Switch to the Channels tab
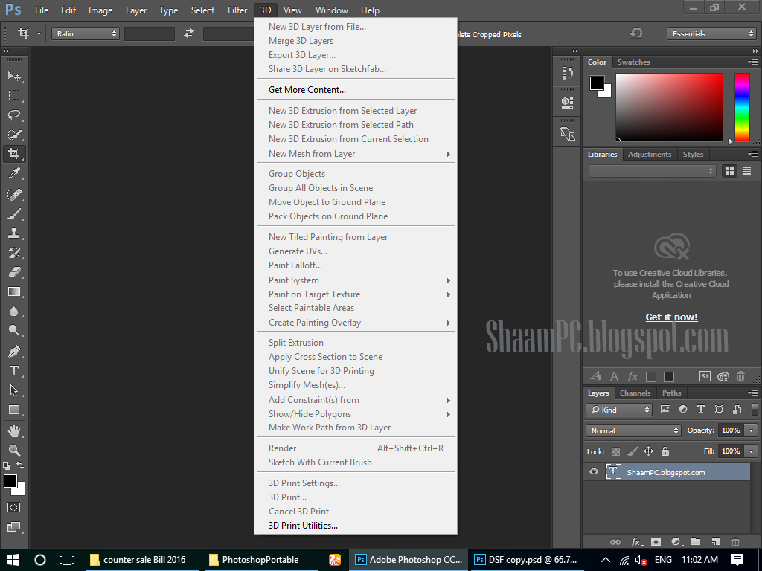 tap(635, 393)
